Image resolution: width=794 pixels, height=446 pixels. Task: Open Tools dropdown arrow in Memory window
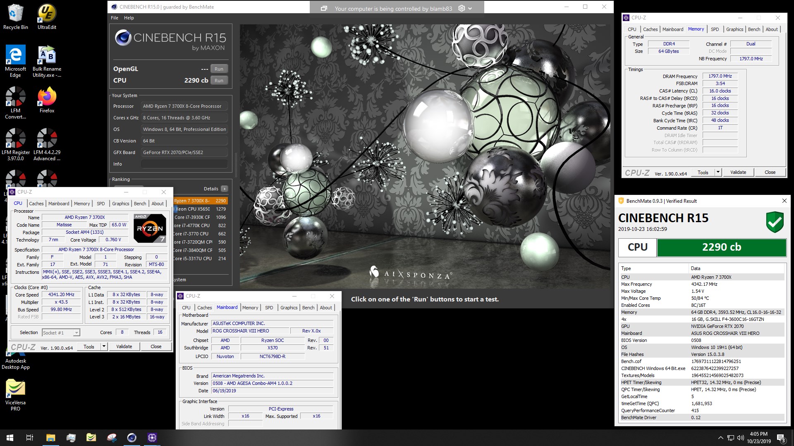point(718,172)
